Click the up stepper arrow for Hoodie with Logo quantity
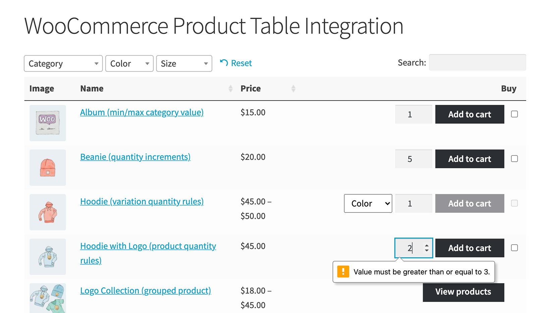This screenshot has height=313, width=550. 427,245
